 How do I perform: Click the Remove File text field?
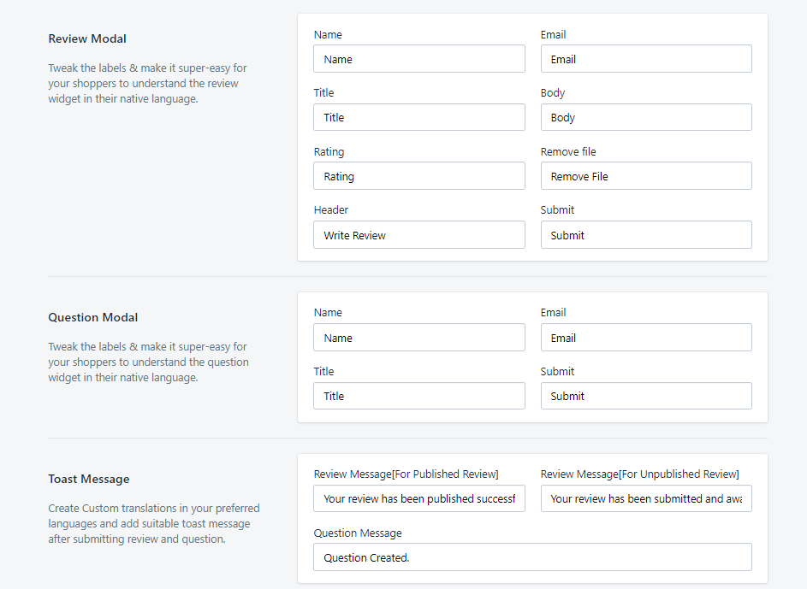[x=646, y=176]
